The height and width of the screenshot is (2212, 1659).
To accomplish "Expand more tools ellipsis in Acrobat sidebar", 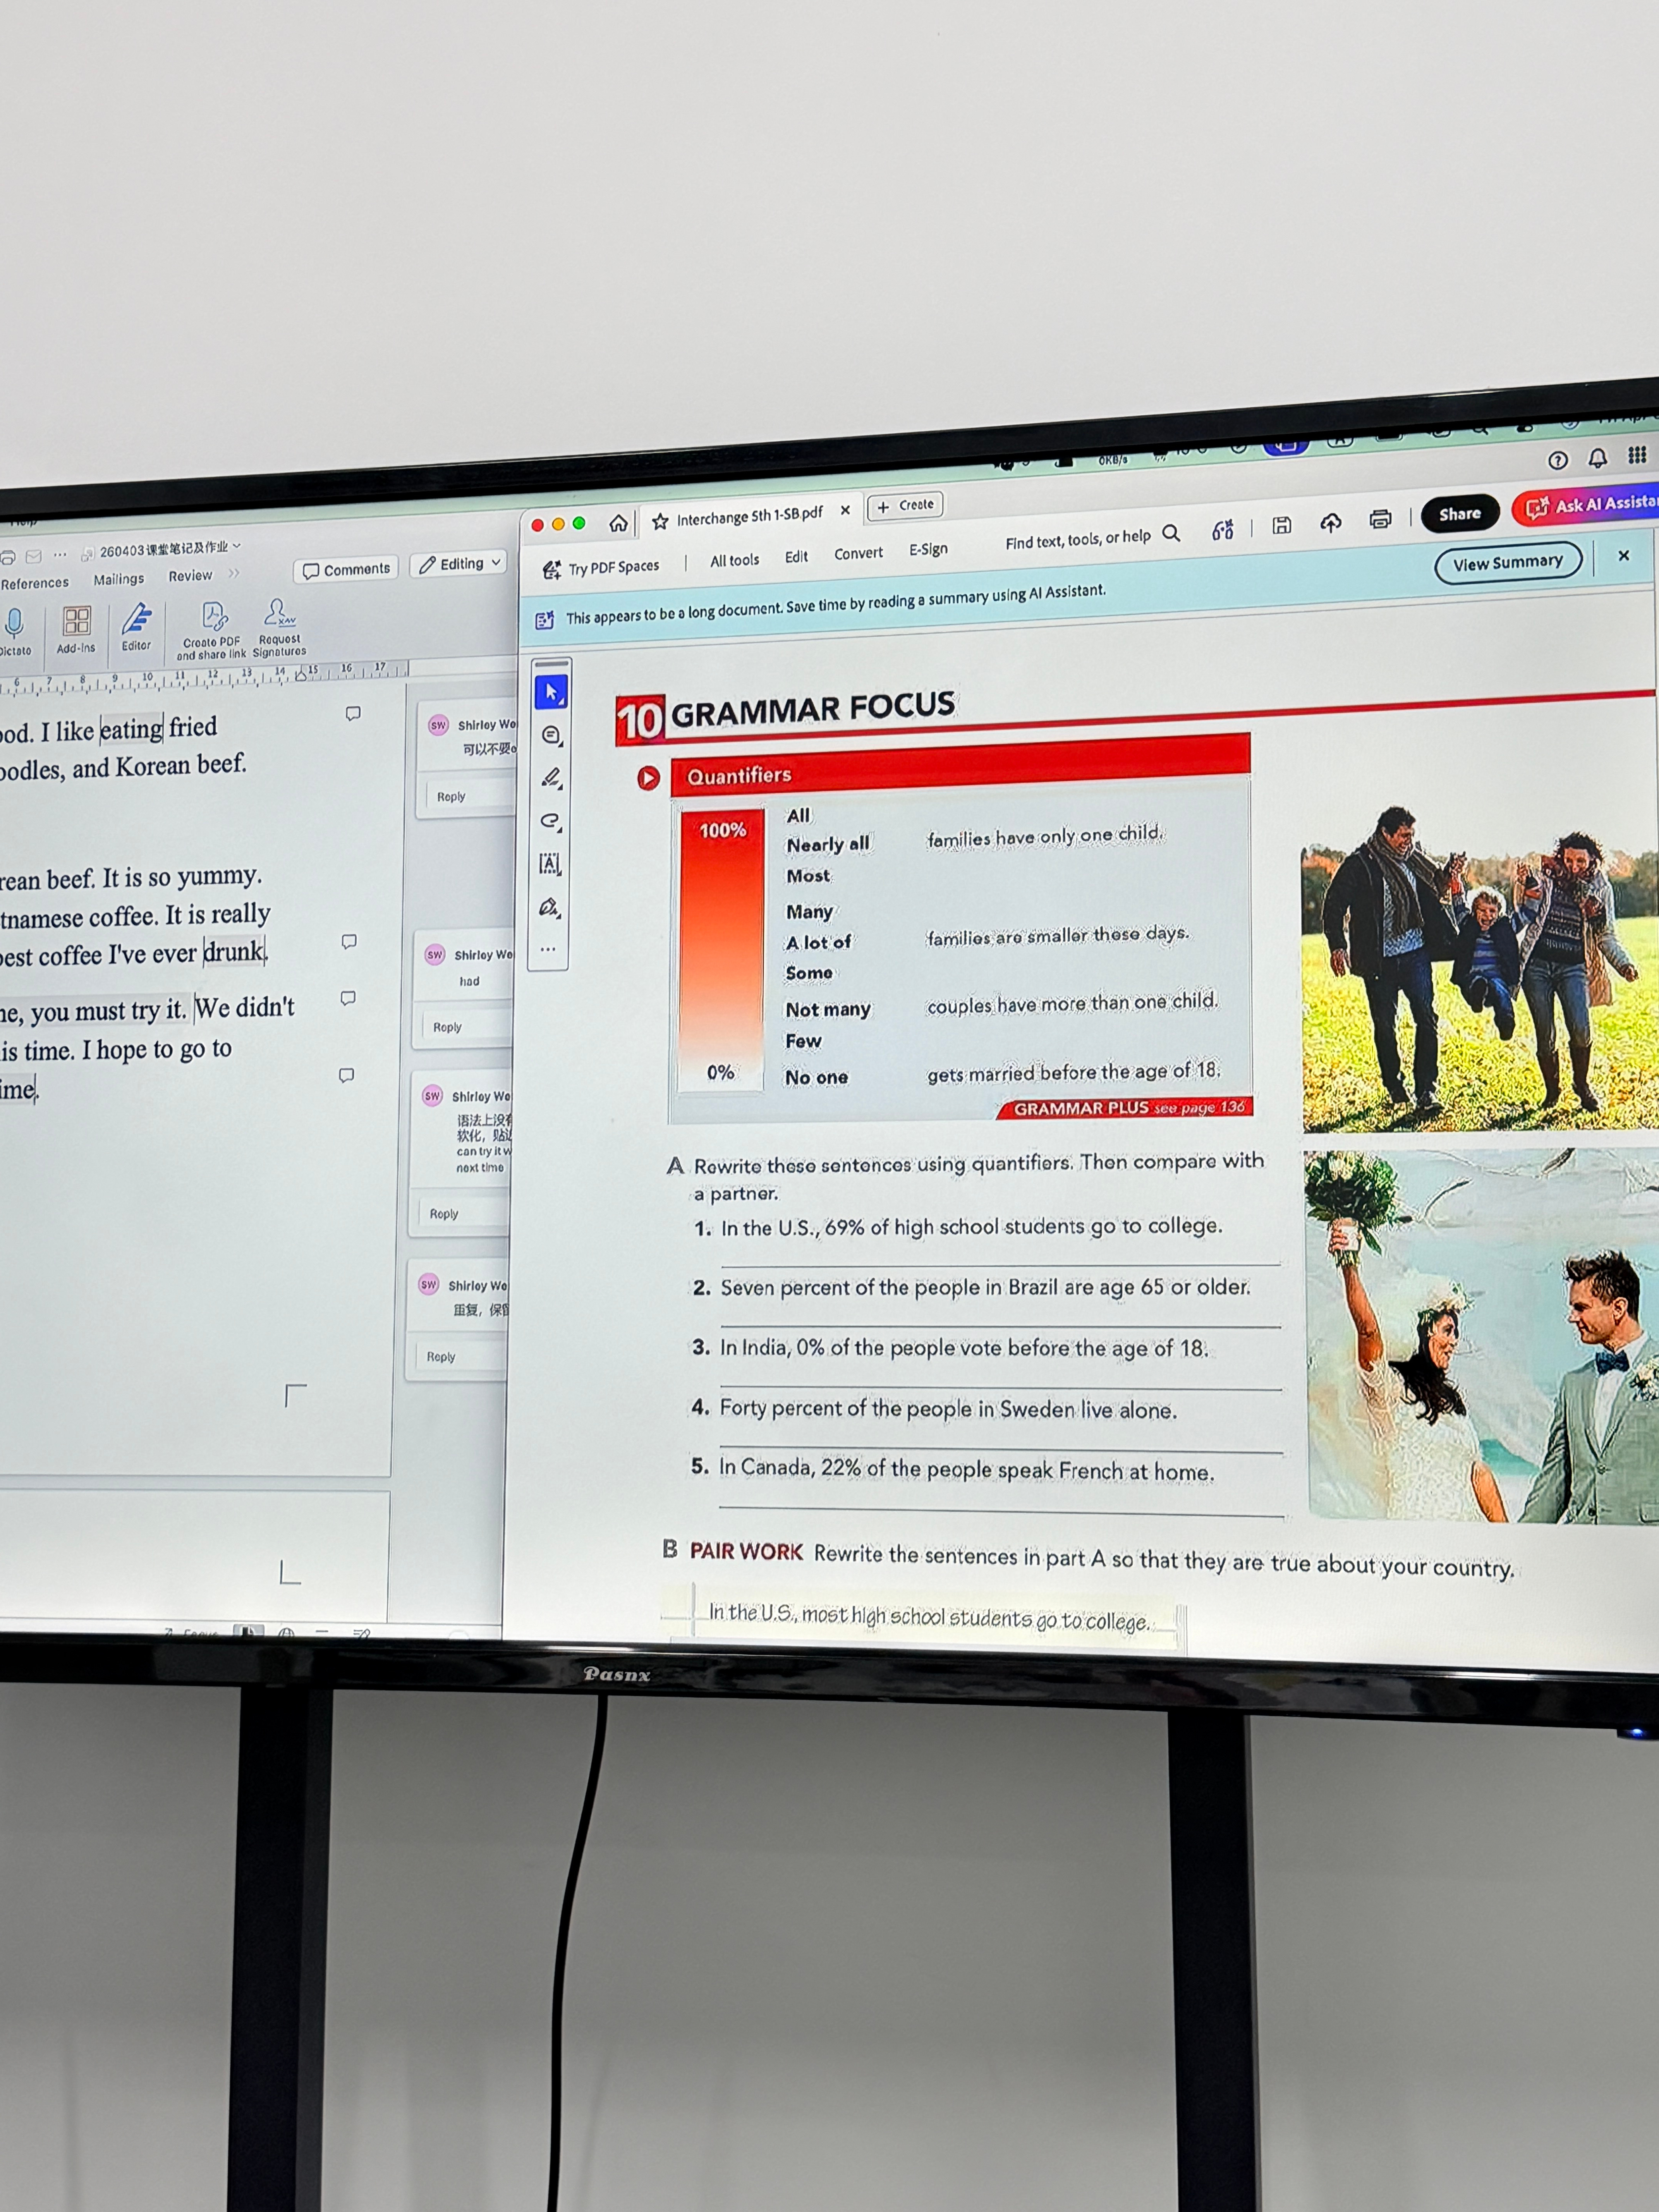I will pyautogui.click(x=548, y=949).
